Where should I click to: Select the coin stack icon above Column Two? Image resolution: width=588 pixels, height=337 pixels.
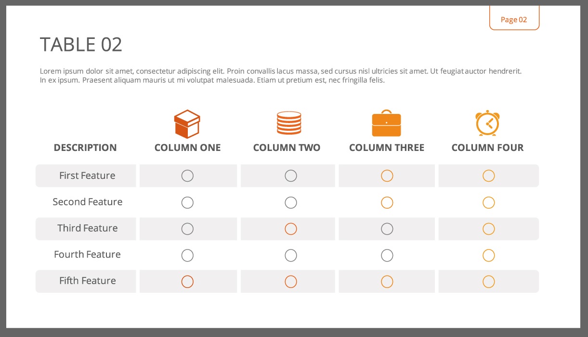[x=289, y=123]
